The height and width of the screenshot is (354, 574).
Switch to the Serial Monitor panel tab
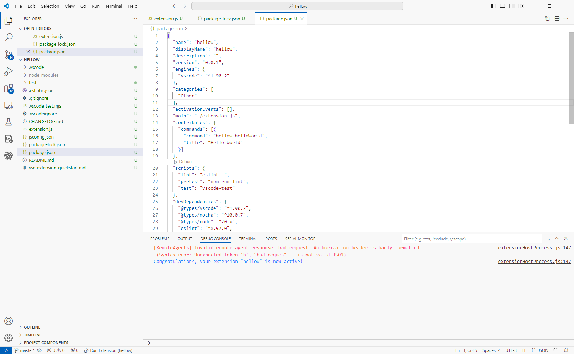300,239
